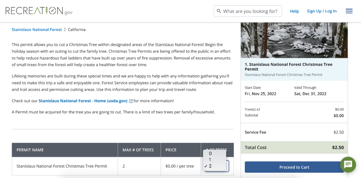Click the snowy forest creek photo
This screenshot has height=178, width=361.
tap(294, 40)
